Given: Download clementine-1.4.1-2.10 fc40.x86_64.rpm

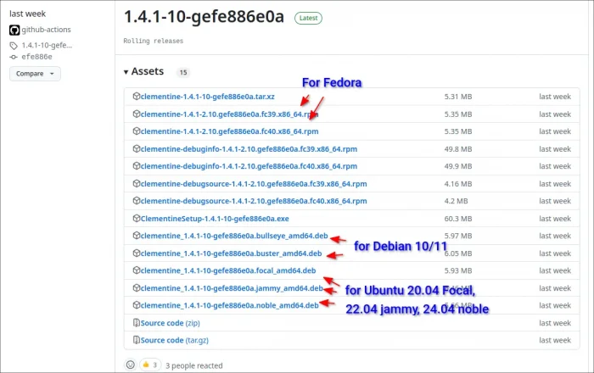Looking at the screenshot, I should (x=230, y=131).
